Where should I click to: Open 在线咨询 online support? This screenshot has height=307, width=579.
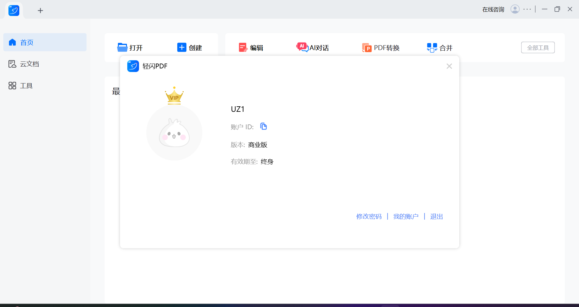click(493, 10)
